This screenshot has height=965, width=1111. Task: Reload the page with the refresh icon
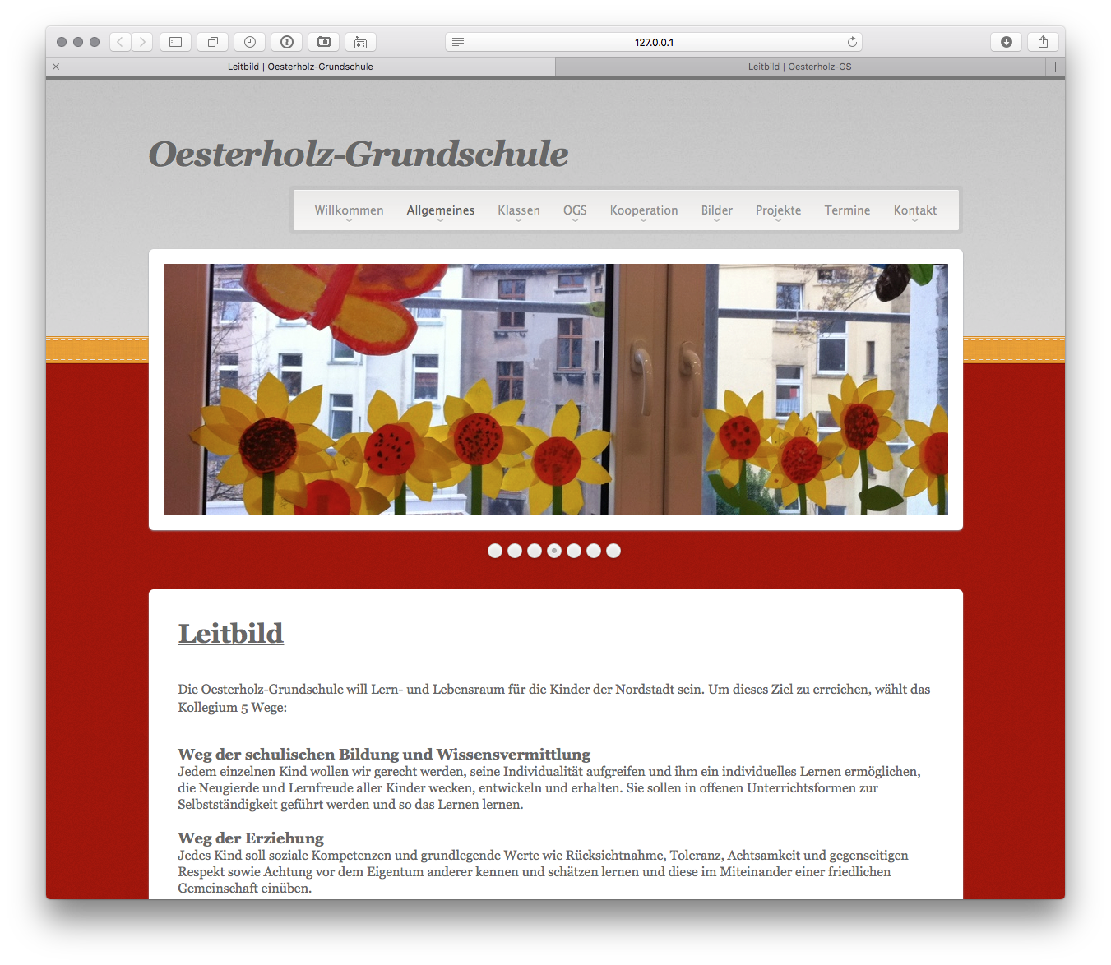852,42
